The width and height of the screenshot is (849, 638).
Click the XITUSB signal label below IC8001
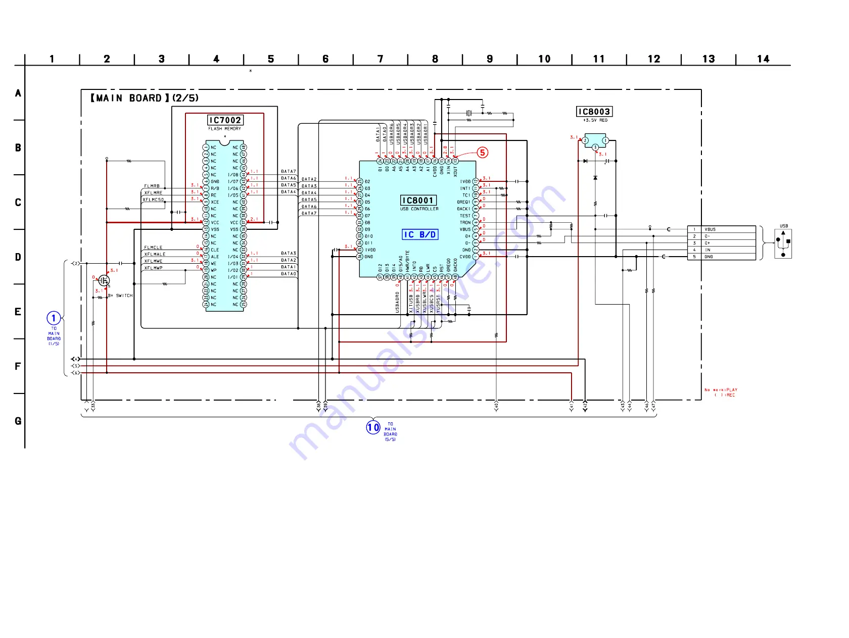tap(411, 304)
